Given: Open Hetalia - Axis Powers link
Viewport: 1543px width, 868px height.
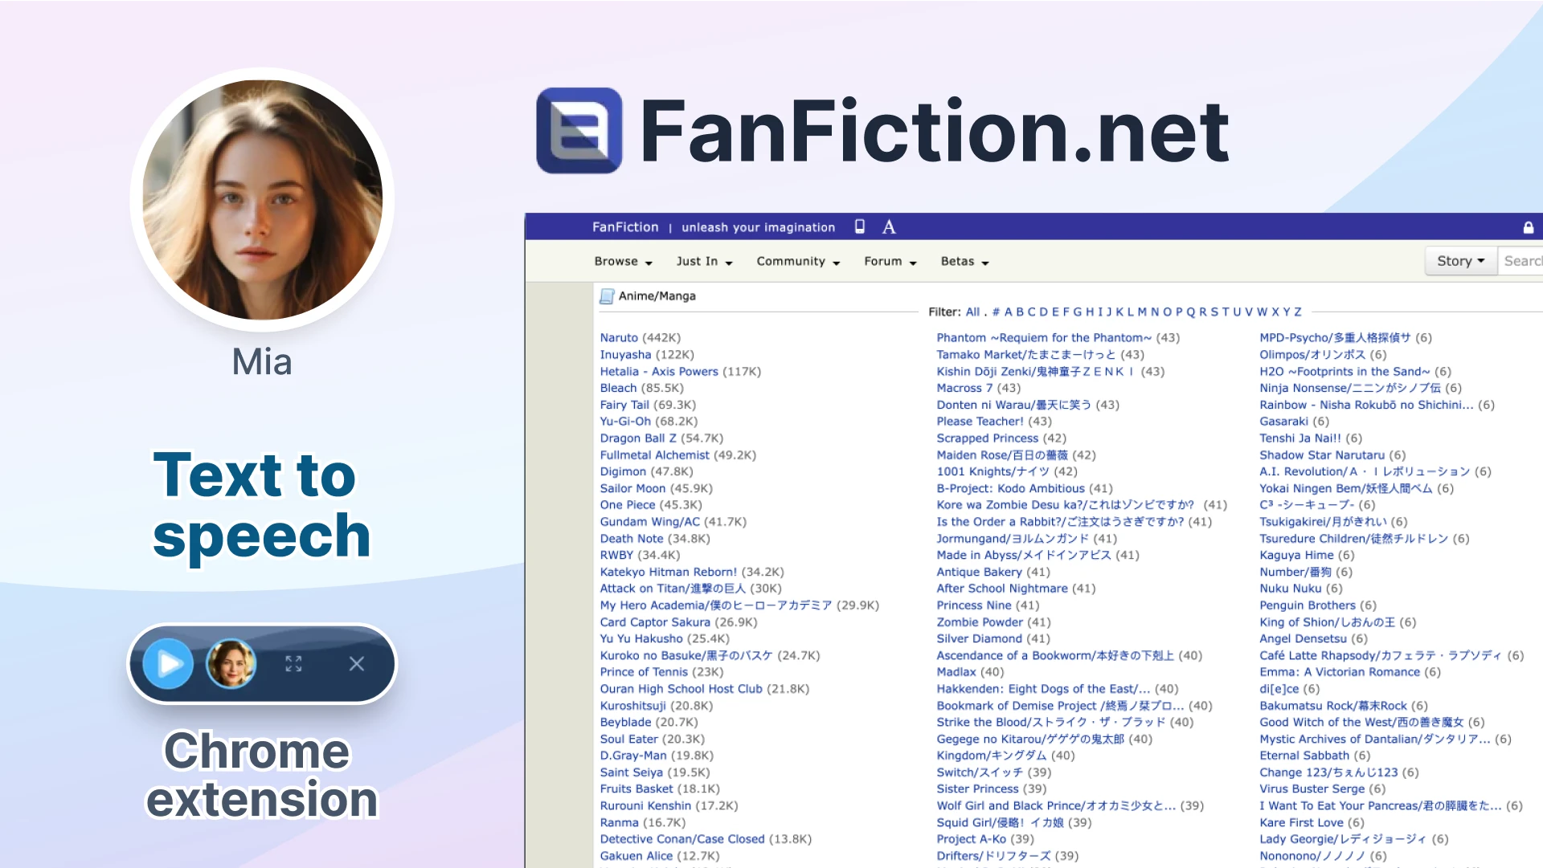Looking at the screenshot, I should [x=659, y=372].
